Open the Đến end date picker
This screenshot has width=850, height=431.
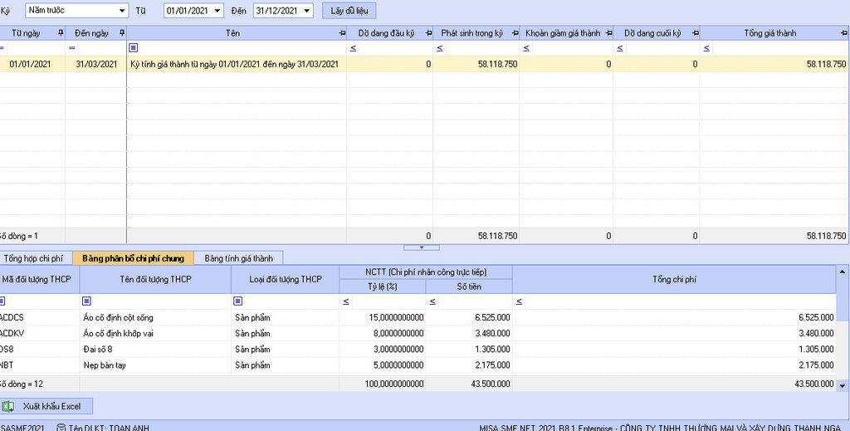(307, 10)
